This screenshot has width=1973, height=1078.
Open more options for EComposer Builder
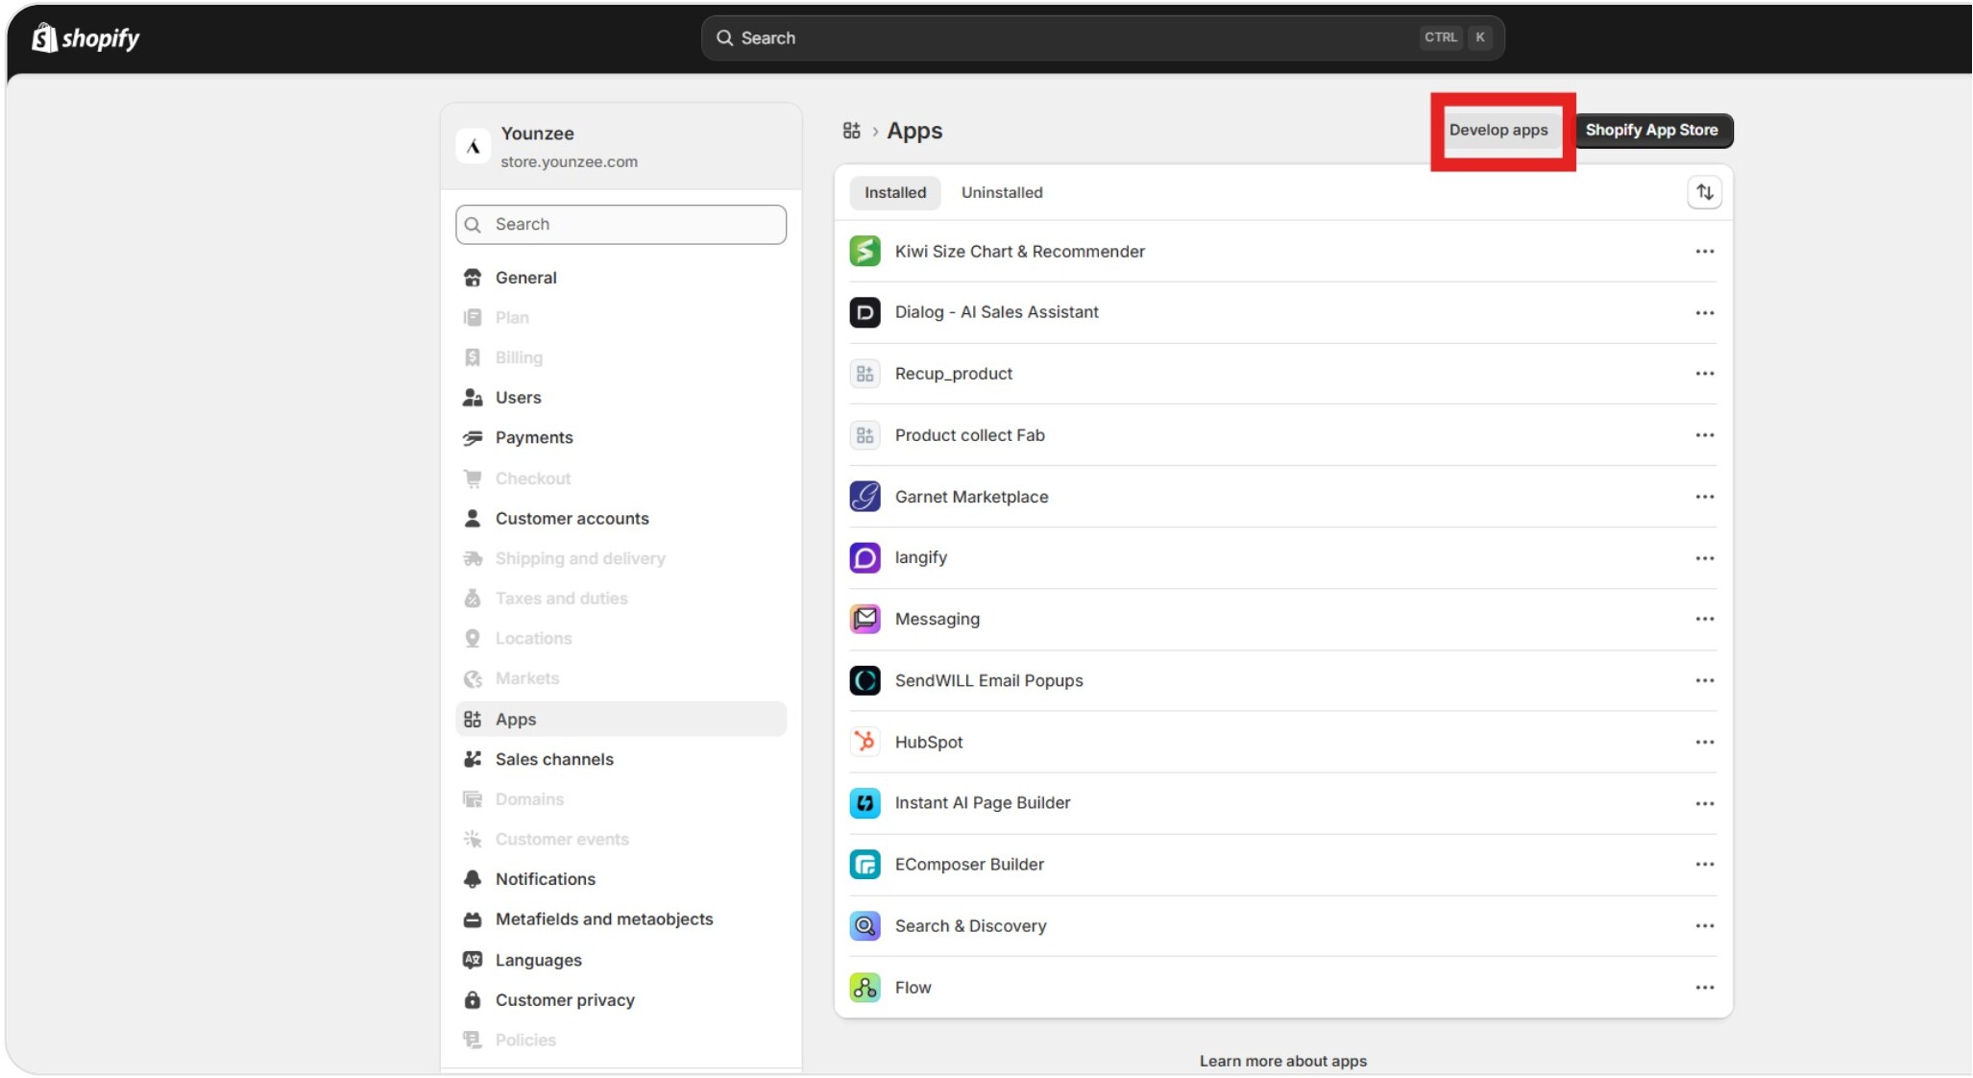[x=1704, y=864]
